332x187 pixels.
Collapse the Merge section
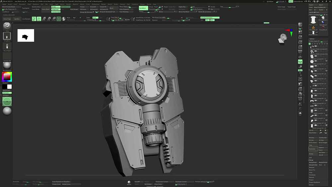pyautogui.click(x=311, y=160)
